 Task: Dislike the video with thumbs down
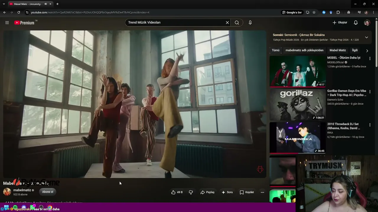[x=191, y=192]
